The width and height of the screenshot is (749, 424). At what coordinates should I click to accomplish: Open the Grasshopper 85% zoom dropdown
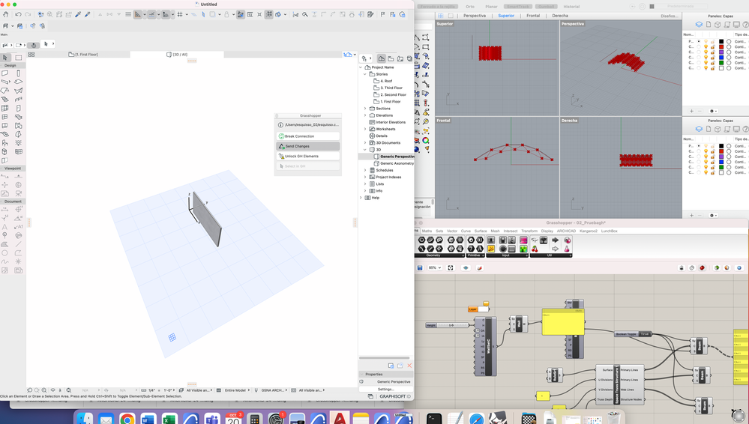click(435, 267)
